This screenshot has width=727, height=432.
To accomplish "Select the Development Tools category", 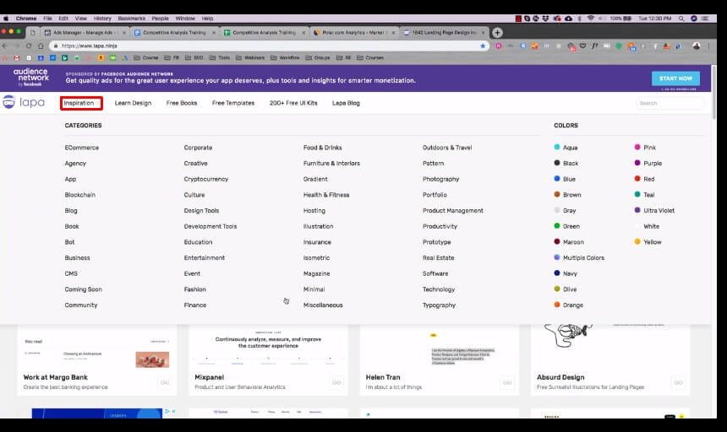I will pyautogui.click(x=210, y=226).
